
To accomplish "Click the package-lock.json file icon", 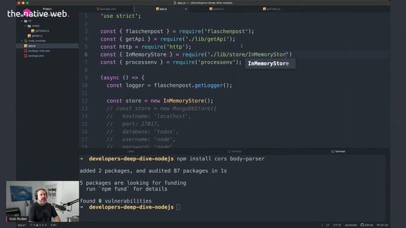I will click(x=25, y=51).
